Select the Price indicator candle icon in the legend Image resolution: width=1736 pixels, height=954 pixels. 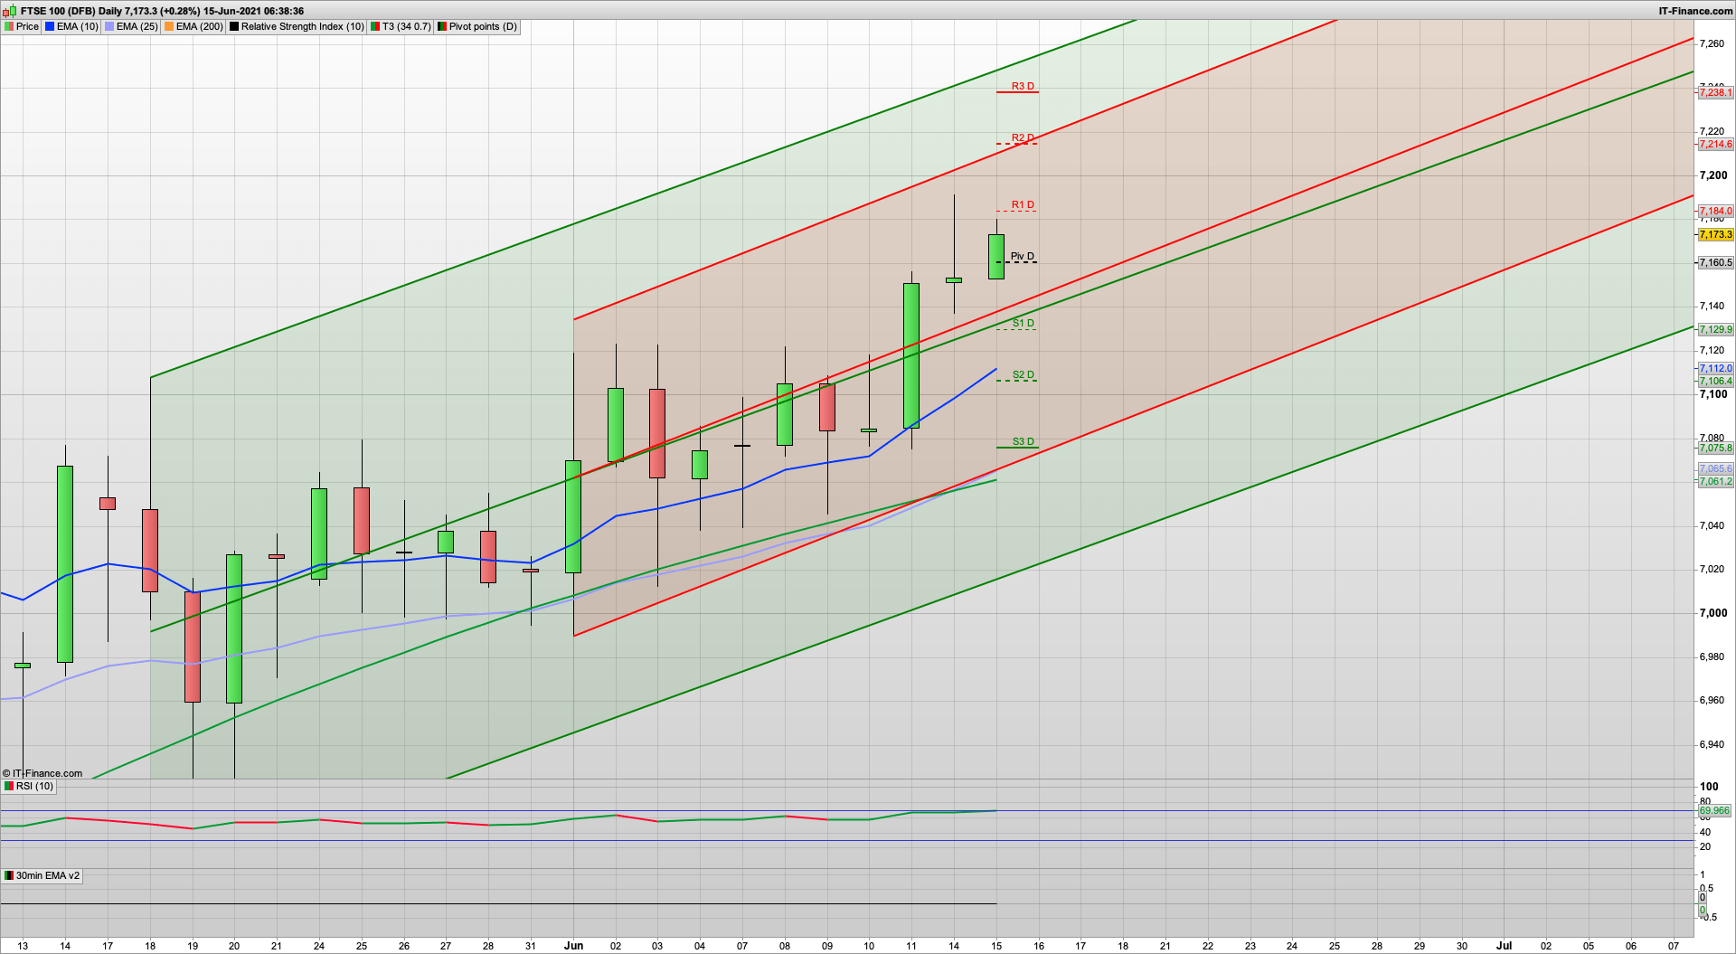click(9, 27)
